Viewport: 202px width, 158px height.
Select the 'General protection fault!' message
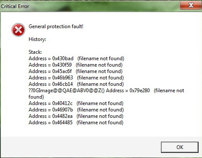coord(56,26)
